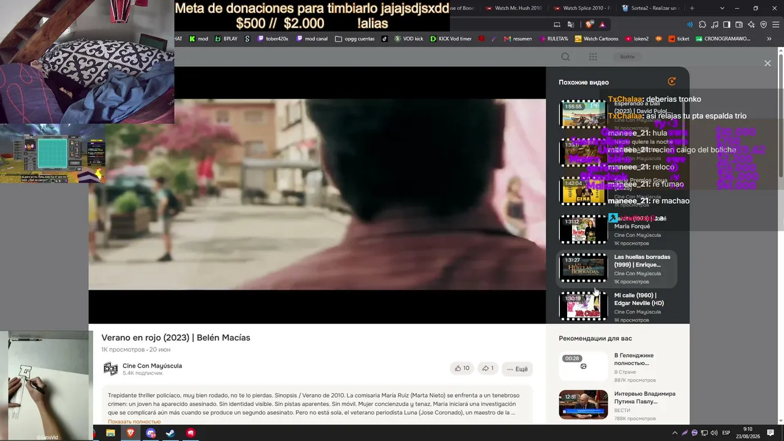Screen dimensions: 784x441
Task: Open the Watch Cartoons bookmark
Action: tap(597, 39)
